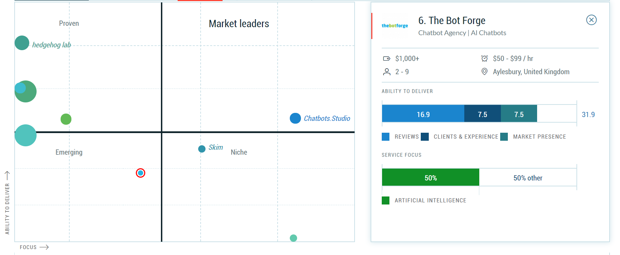Click the SERVICE FOCUS heading
The width and height of the screenshot is (620, 255).
[402, 155]
